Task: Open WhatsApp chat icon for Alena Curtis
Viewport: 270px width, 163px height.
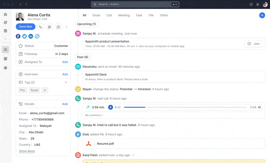Action: (x=50, y=27)
